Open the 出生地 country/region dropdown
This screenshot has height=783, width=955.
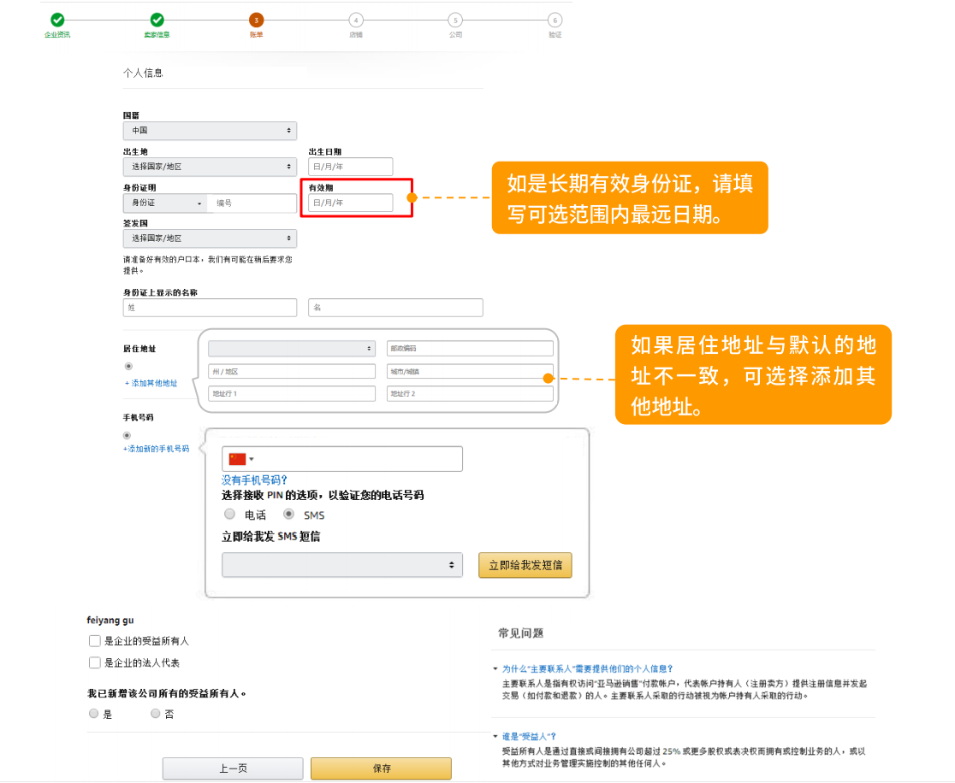click(210, 166)
